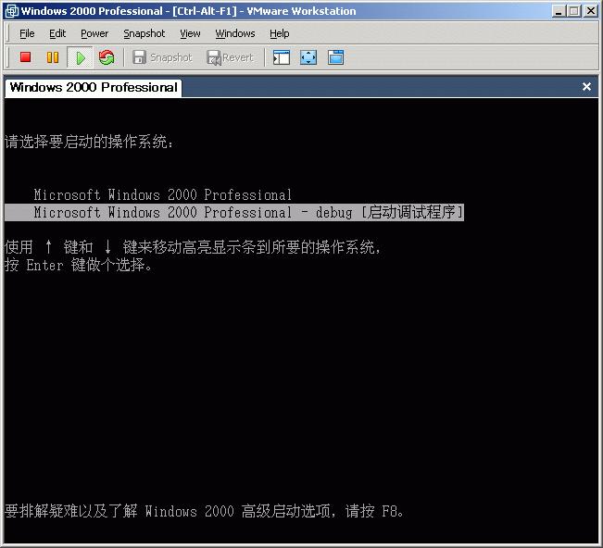This screenshot has width=603, height=548.
Task: Close the VMware Workstation window
Action: tap(590, 11)
